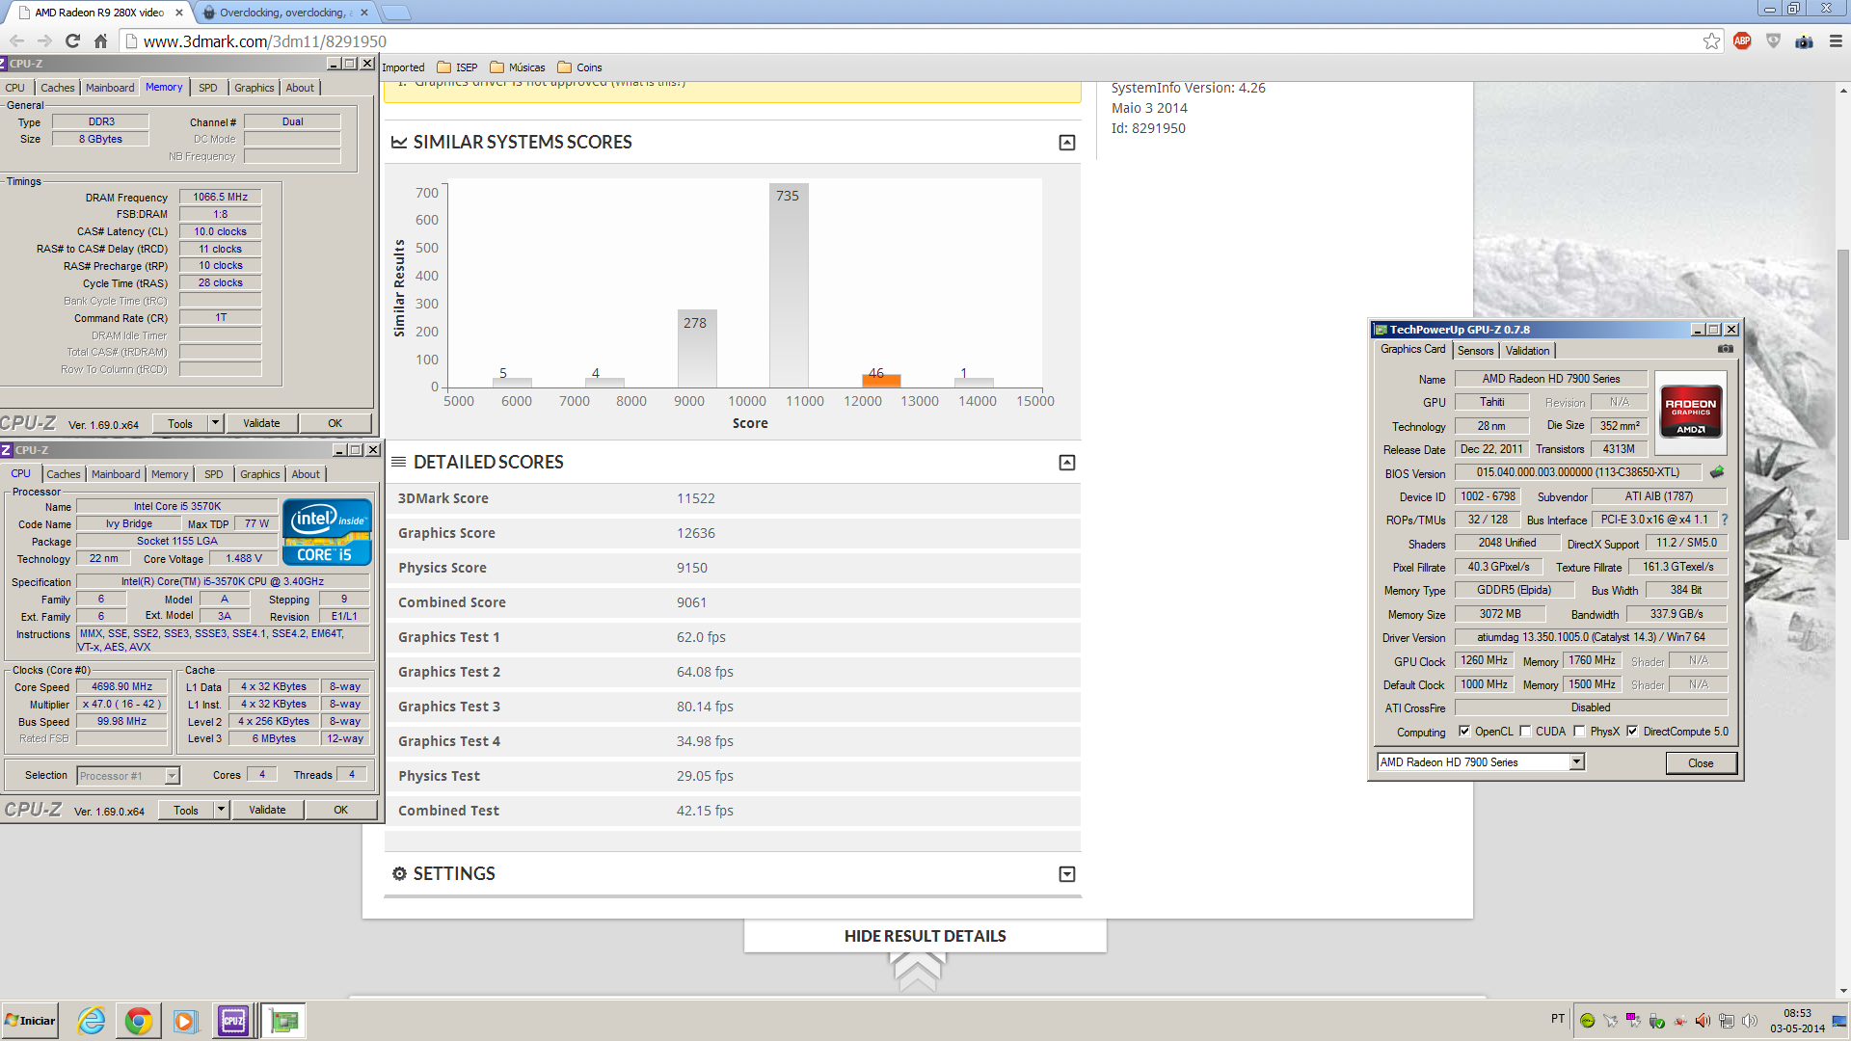
Task: Open the Iniciar start menu
Action: tap(30, 1021)
